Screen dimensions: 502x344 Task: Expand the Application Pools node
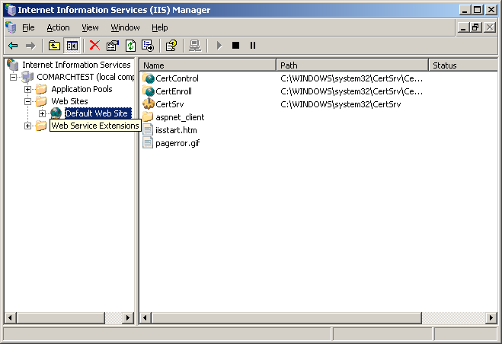pos(28,89)
